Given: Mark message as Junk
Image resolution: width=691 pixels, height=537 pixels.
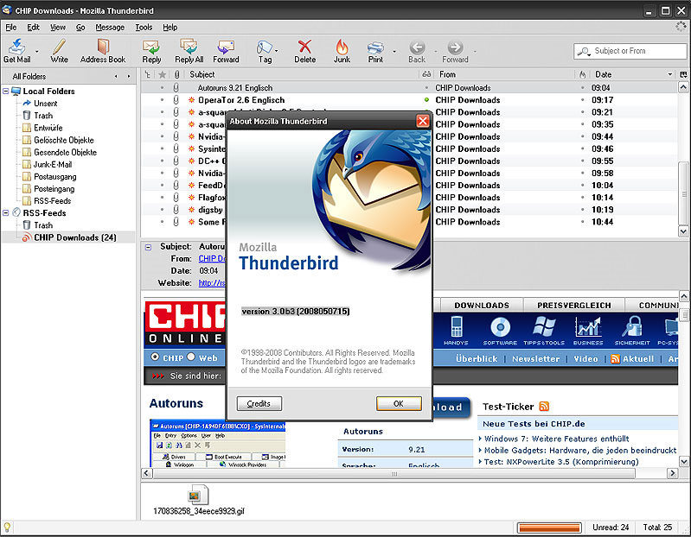Looking at the screenshot, I should [342, 47].
